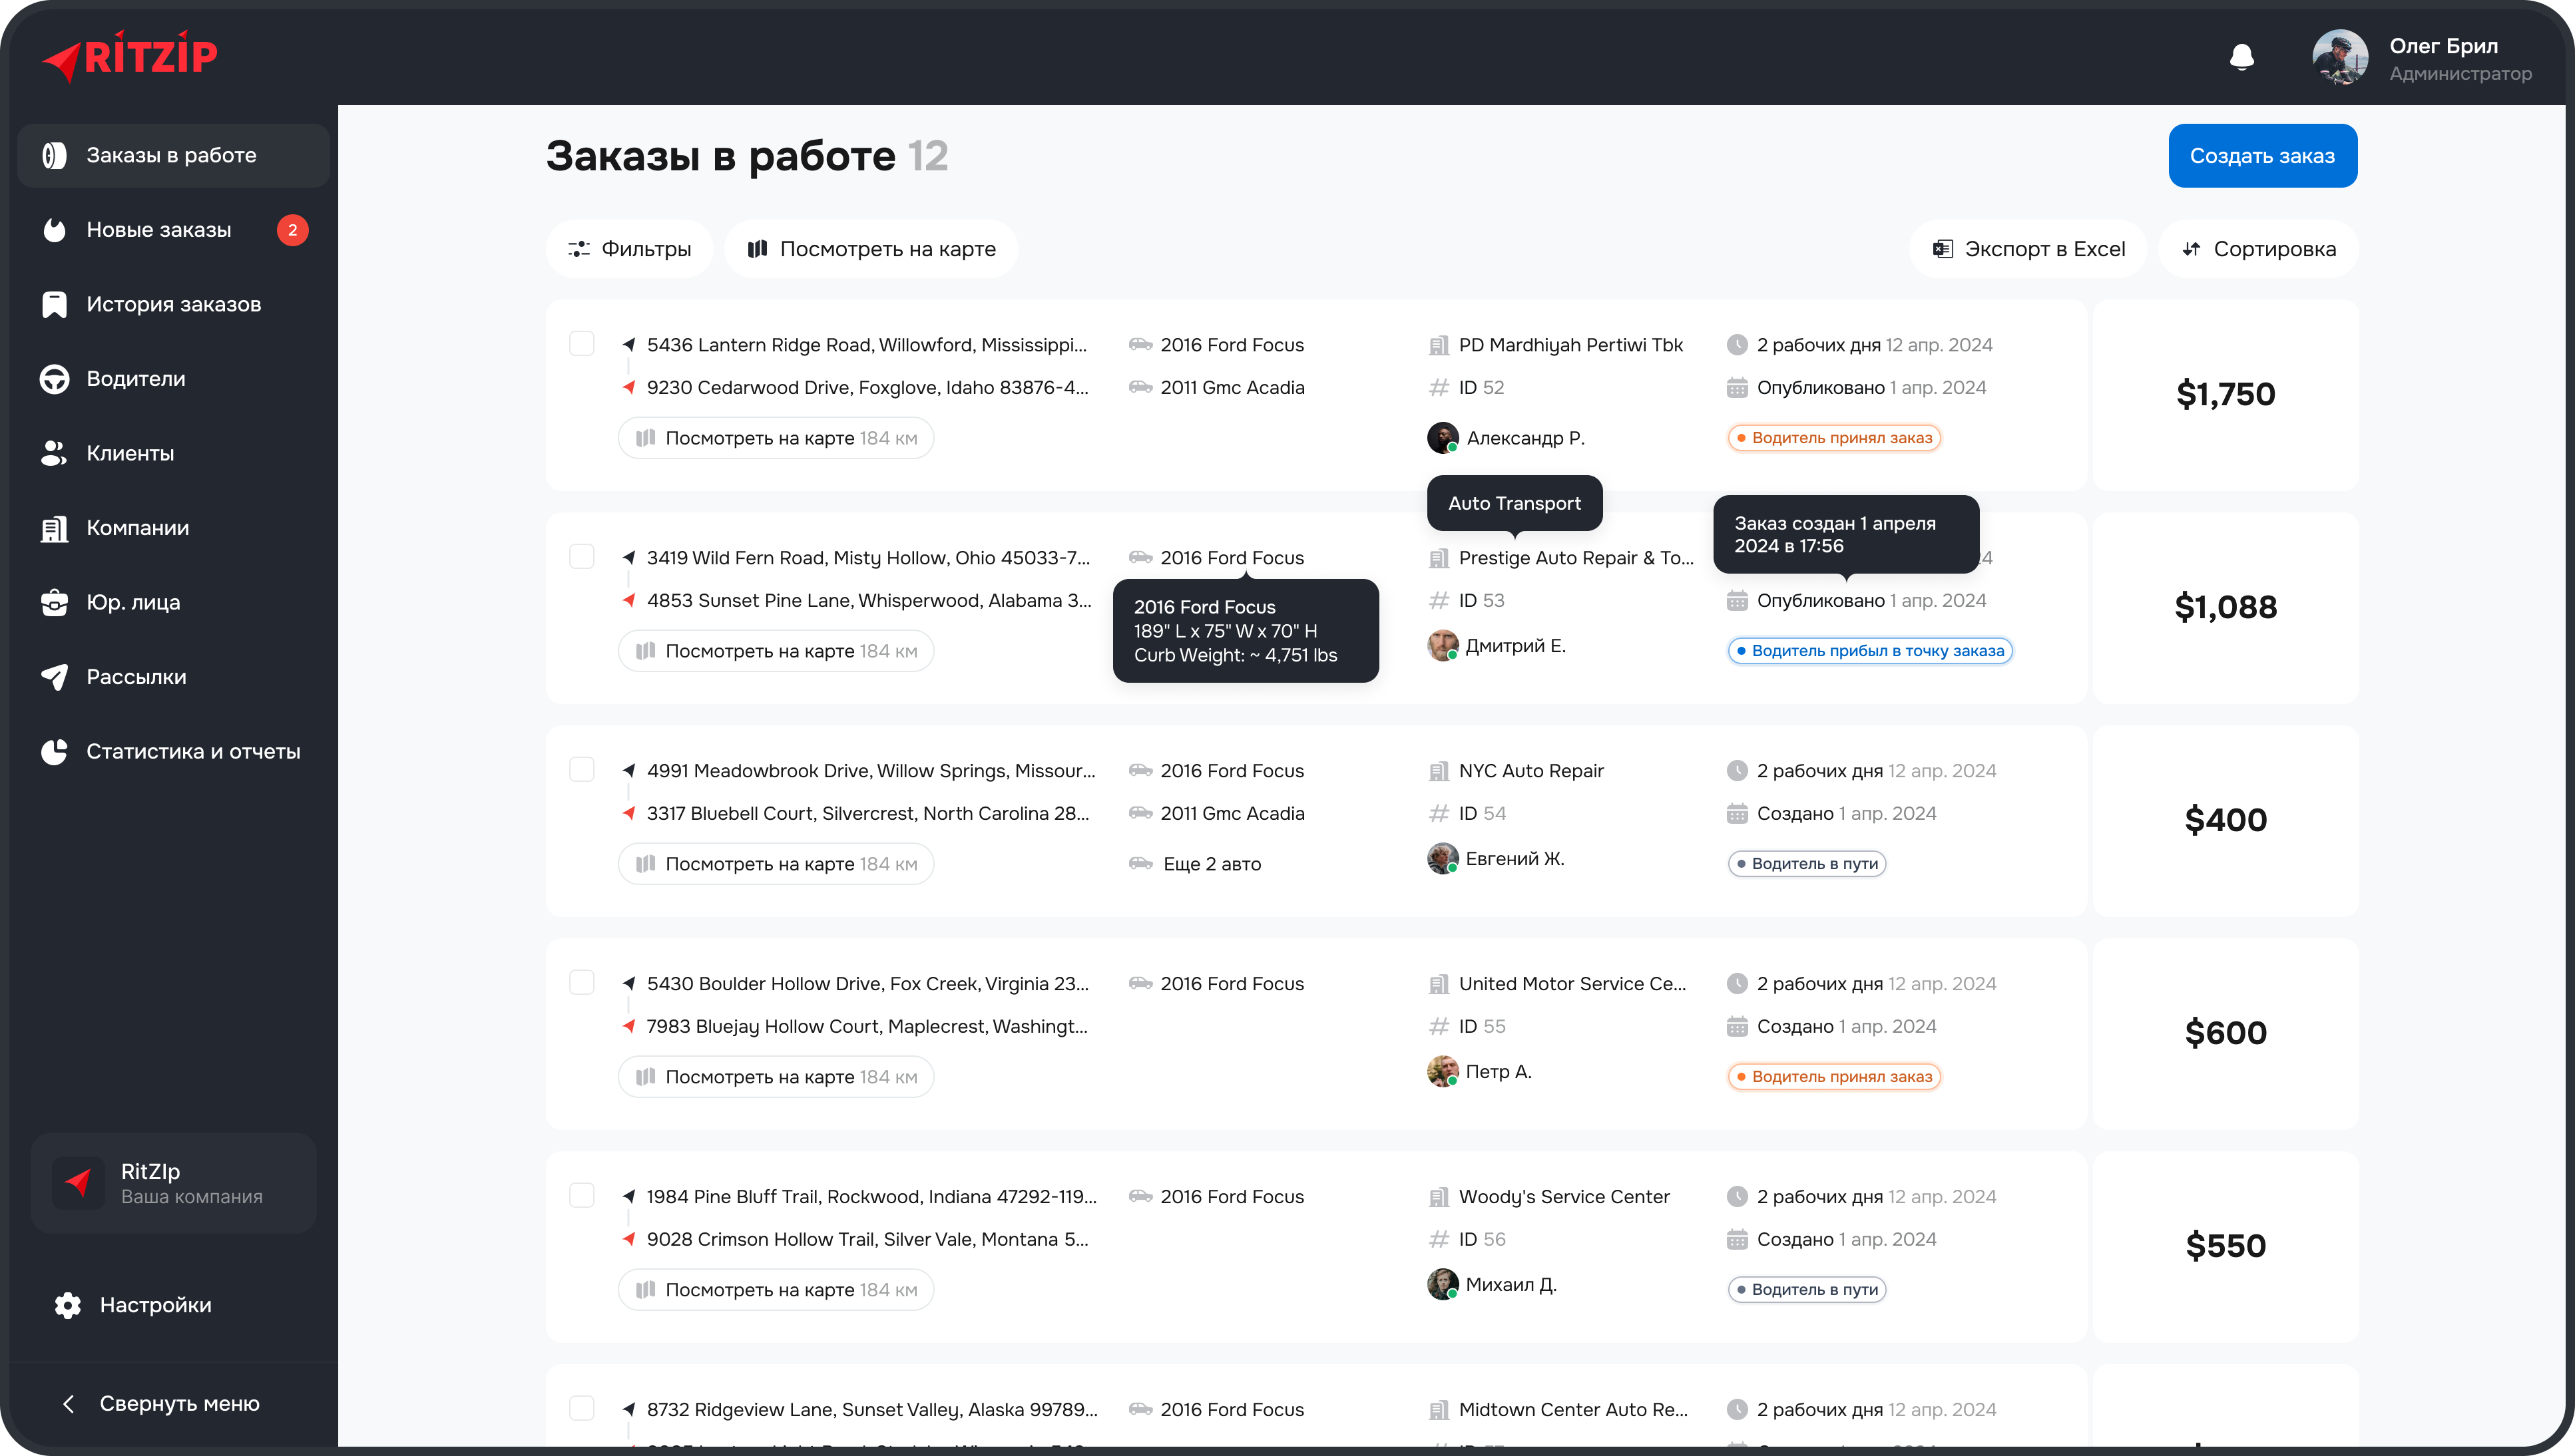Open the RitZip Ваша компания card
This screenshot has width=2575, height=1456.
coord(173,1183)
